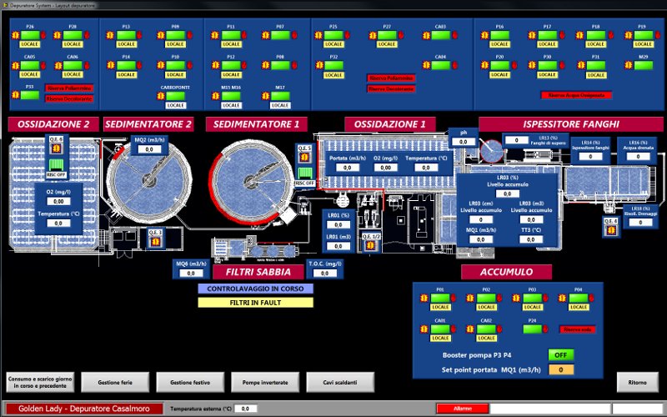This screenshot has height=417, width=667.
Task: Open the Q.E. 3 electrical panel icon
Action: point(155,241)
